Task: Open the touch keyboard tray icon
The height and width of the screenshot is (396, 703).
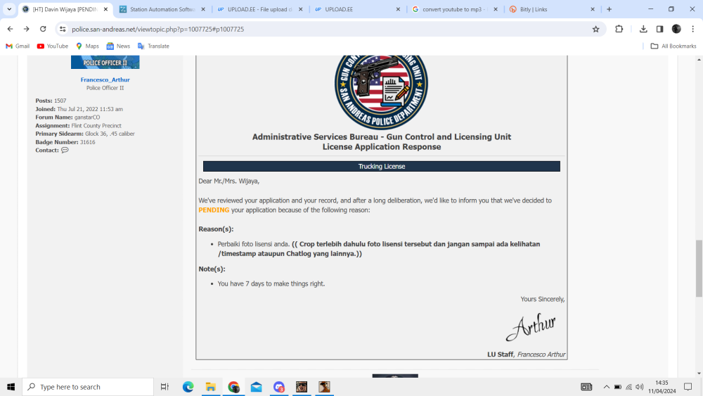Action: pos(586,387)
